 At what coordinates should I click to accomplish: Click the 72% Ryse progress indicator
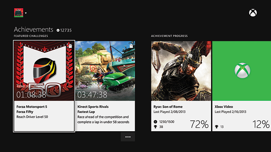pos(199,124)
